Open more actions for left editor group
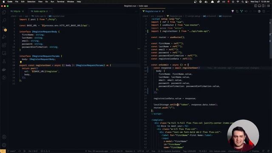The height and width of the screenshot is (153, 272). coord(136,11)
